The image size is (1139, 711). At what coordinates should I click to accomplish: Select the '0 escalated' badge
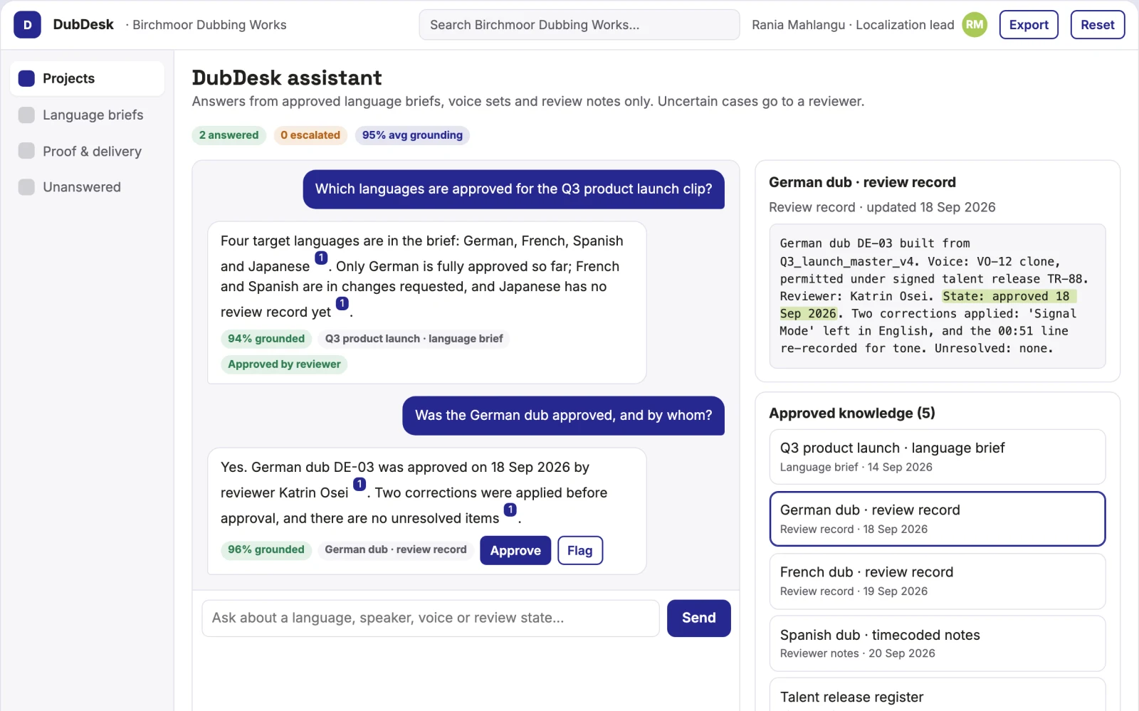pos(310,135)
